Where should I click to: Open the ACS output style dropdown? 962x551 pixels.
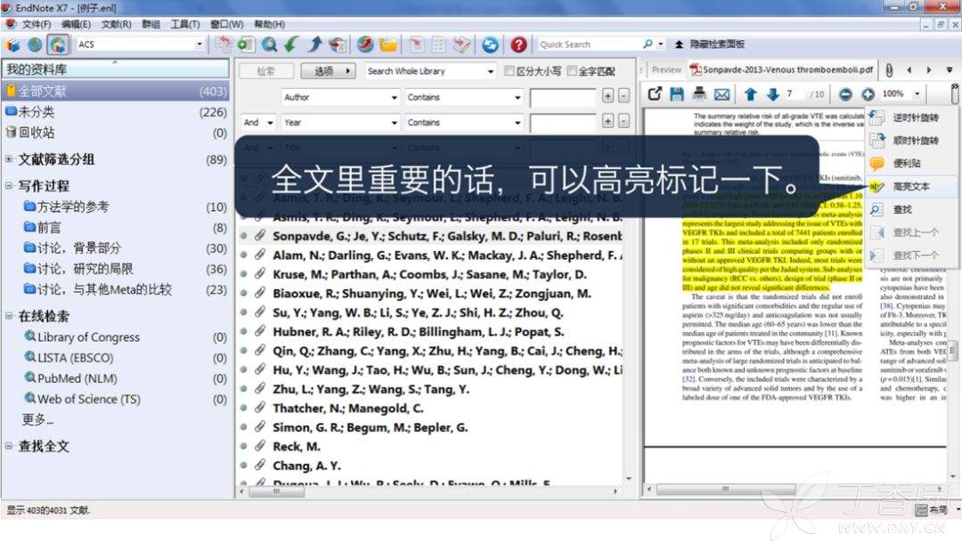pyautogui.click(x=200, y=45)
